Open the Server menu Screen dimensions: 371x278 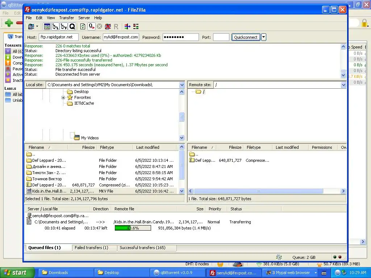click(84, 18)
